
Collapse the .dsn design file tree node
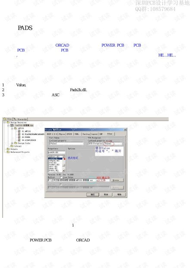point(8,125)
